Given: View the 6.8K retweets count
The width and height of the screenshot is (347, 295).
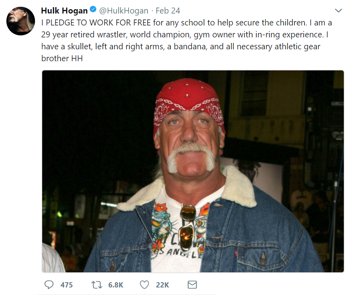Looking at the screenshot, I should pos(115,285).
